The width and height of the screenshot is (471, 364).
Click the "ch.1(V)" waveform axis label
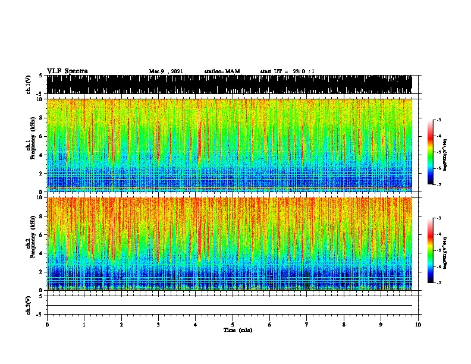click(29, 84)
